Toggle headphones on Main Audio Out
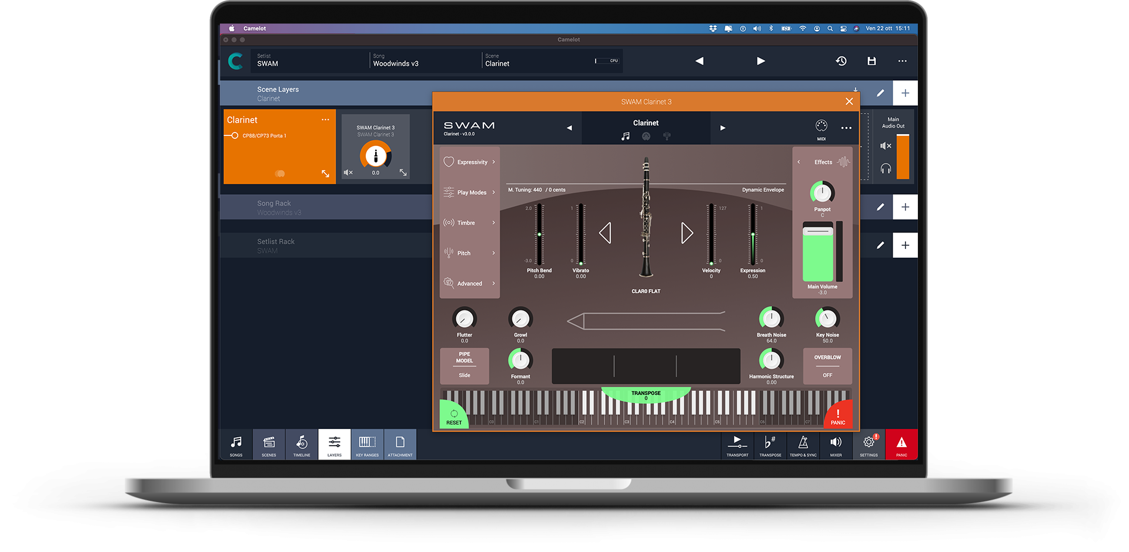This screenshot has height=552, width=1129. (x=886, y=169)
